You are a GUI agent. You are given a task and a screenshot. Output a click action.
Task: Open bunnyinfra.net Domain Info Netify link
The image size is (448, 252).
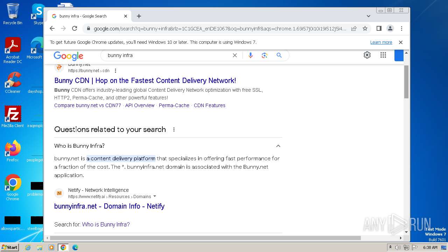tap(109, 206)
